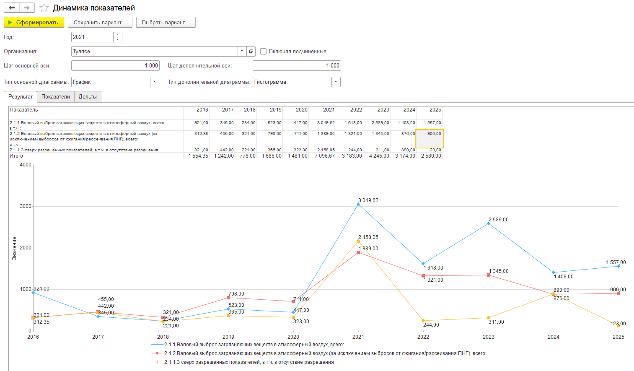The image size is (634, 371).
Task: Click the Сохранить вариант... button
Action: coord(100,23)
